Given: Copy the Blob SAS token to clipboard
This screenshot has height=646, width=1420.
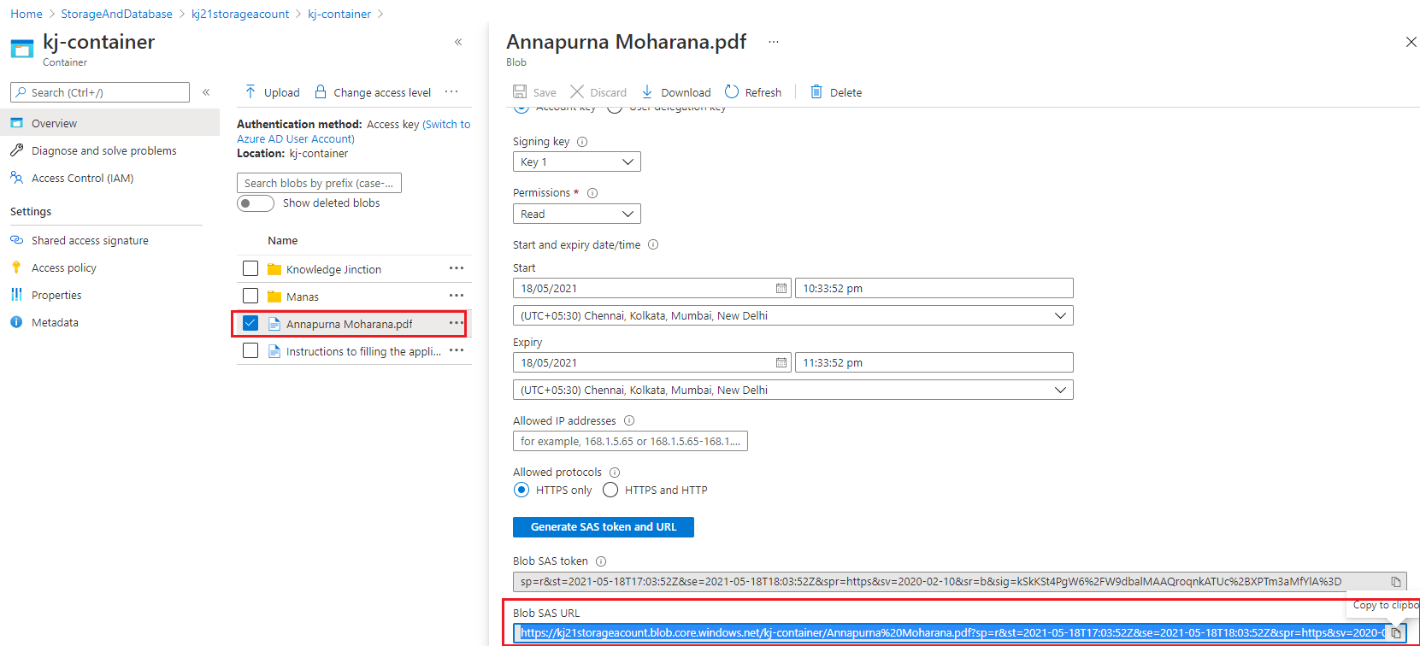Looking at the screenshot, I should coord(1396,582).
